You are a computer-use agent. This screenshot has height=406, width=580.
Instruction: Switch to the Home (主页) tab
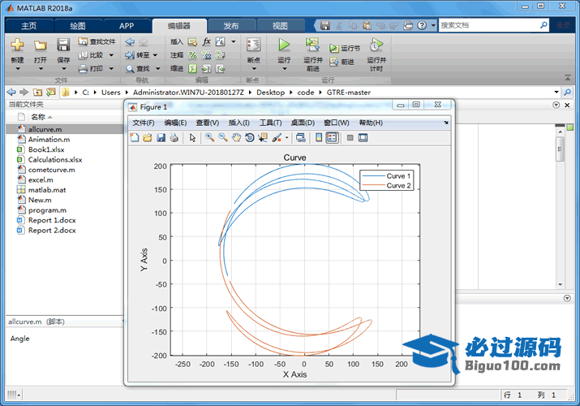click(29, 25)
